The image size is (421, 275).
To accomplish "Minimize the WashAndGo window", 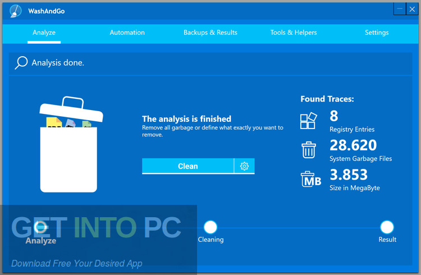I will [400, 9].
